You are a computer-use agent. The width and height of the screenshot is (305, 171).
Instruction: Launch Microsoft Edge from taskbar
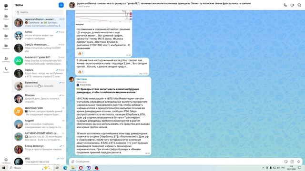pos(65,168)
